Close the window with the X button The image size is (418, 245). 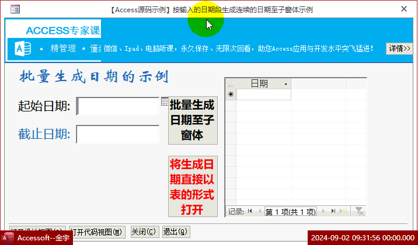click(404, 9)
